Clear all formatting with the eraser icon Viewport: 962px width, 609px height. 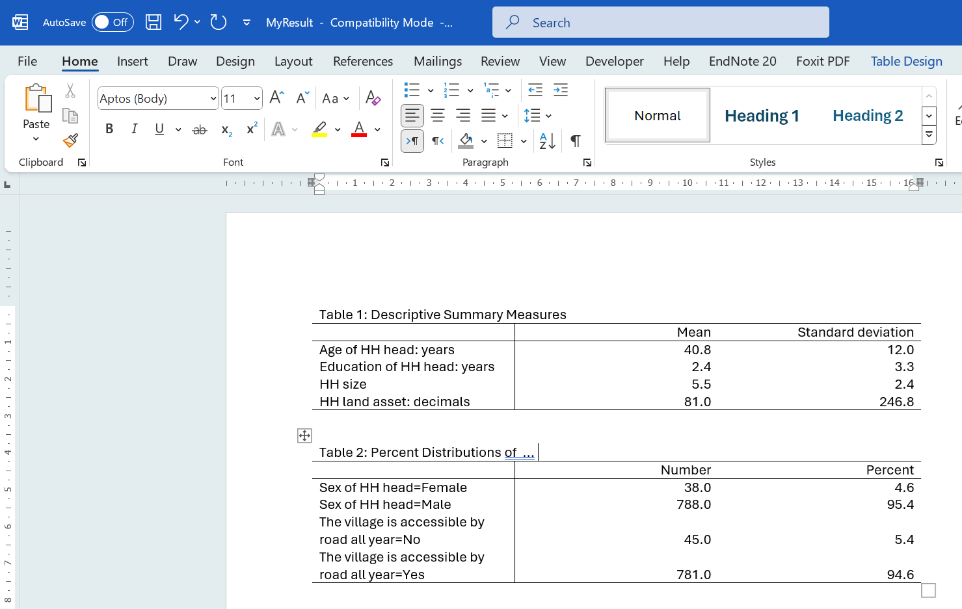point(373,98)
